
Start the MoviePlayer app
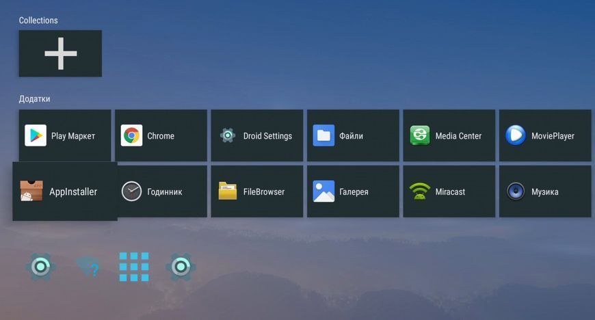click(x=545, y=135)
